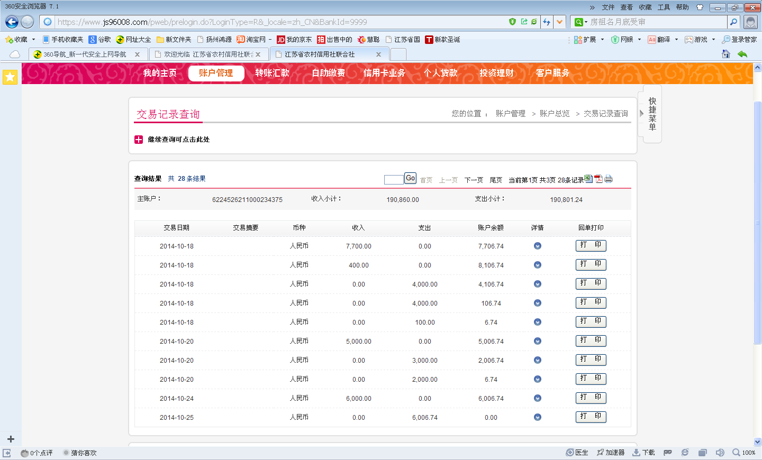Export query results as PDF
The width and height of the screenshot is (762, 460).
click(598, 179)
